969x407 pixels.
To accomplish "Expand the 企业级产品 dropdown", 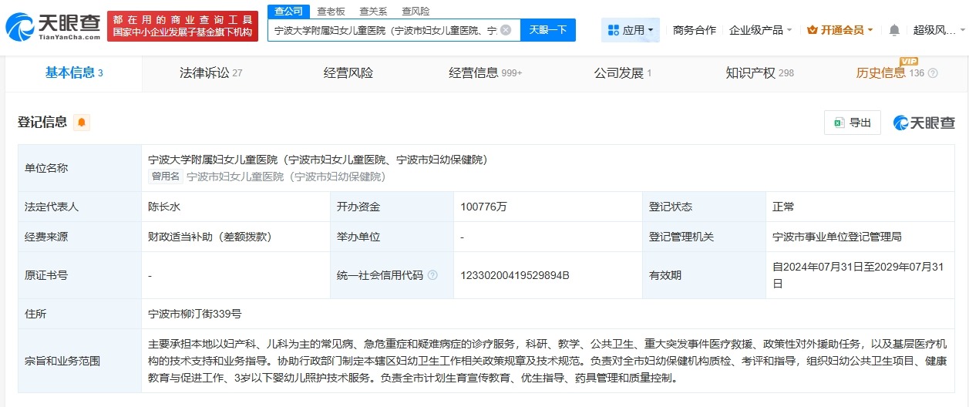I will coord(761,30).
